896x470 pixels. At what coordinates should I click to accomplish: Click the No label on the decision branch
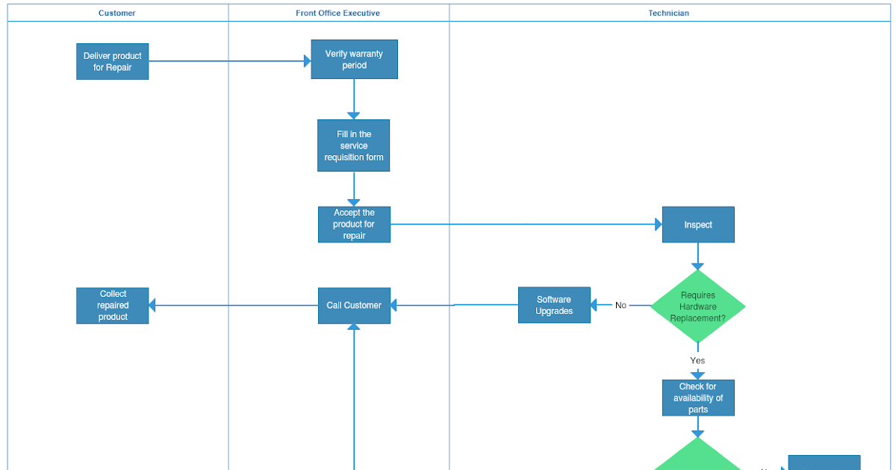pos(620,305)
